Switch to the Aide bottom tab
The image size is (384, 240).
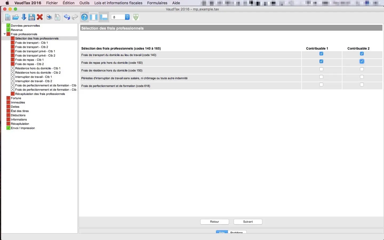222,232
